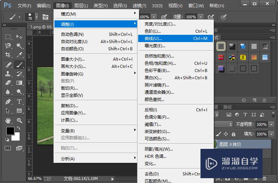Open the brush preset picker dropdown
Viewport: 278px width, 183px height.
37,17
